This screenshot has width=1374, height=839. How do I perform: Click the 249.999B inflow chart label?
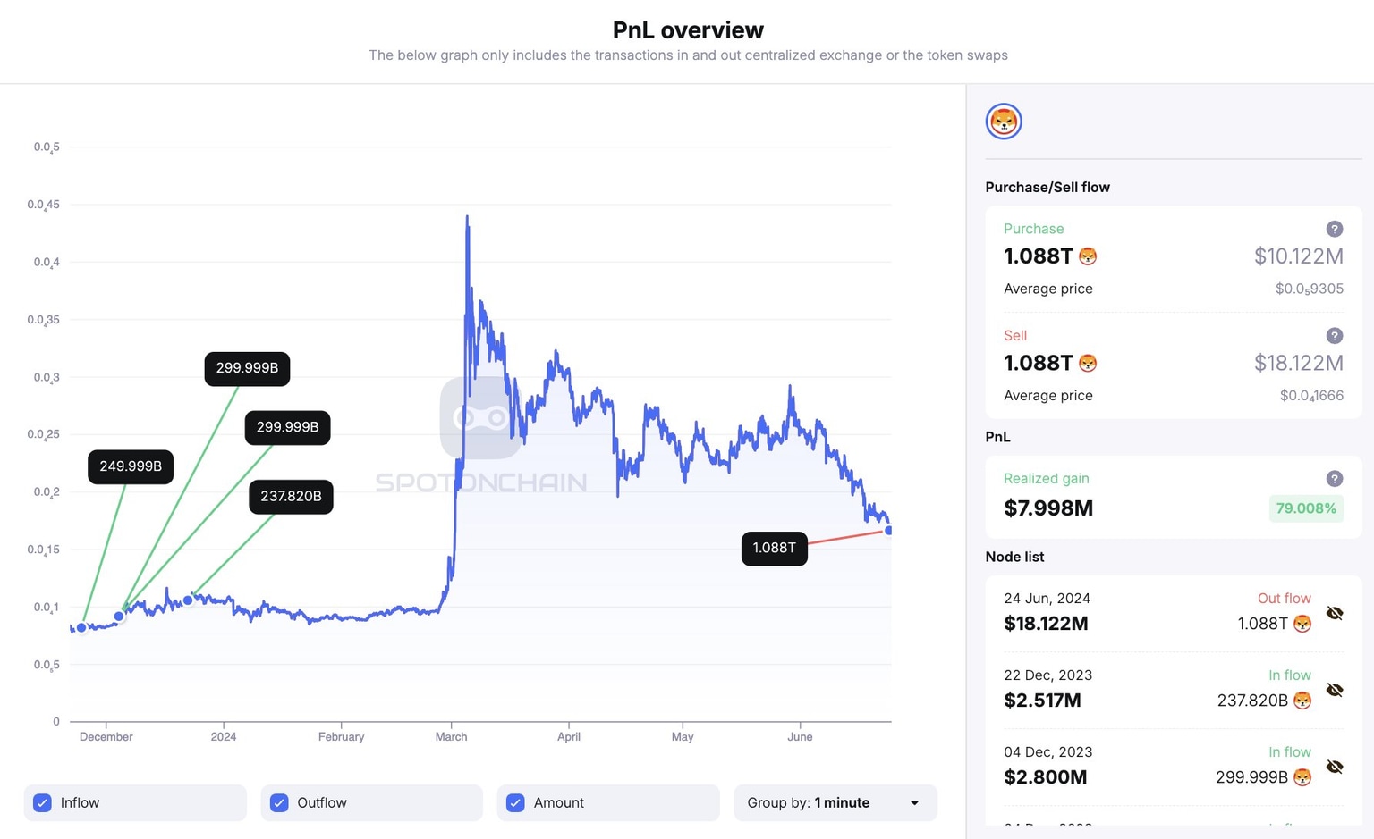coord(131,466)
